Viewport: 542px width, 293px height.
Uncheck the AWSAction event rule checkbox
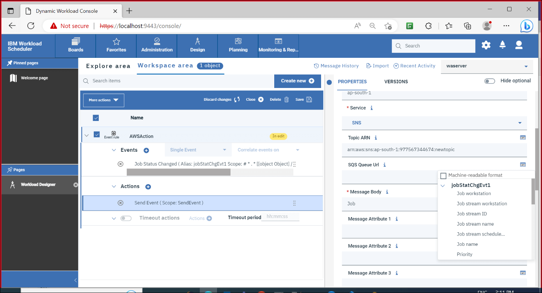97,134
